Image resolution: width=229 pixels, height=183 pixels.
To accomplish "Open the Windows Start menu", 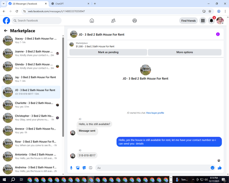I will [4, 180].
